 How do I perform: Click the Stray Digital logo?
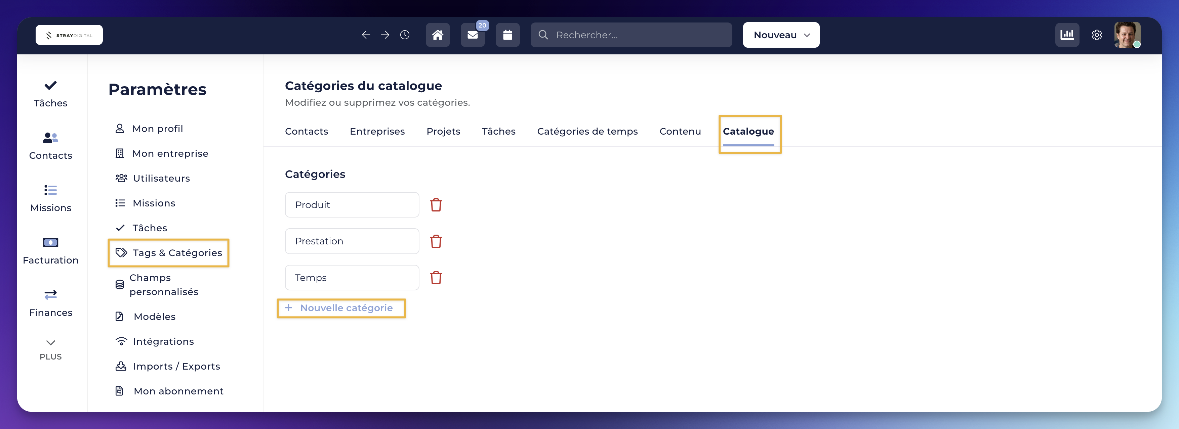pos(69,35)
